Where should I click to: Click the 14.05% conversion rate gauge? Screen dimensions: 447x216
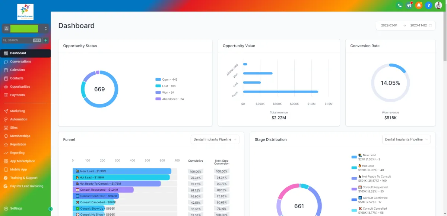pos(390,83)
